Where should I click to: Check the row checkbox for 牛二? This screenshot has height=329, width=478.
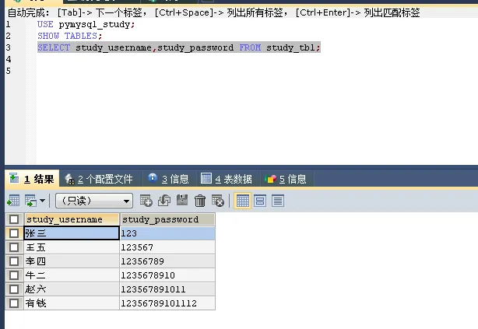coord(14,275)
